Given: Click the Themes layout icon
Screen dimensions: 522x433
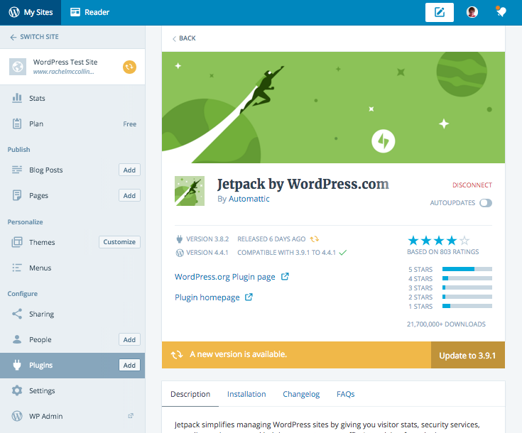Looking at the screenshot, I should 17,242.
